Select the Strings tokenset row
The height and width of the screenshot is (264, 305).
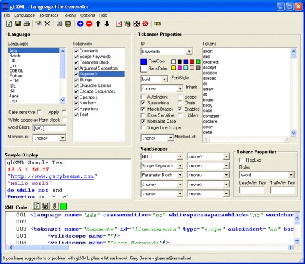pos(99,80)
